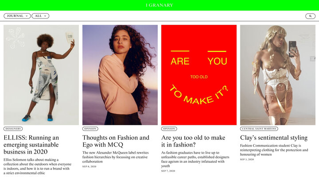Viewport: 319px width, 177px height.
Task: Click the 1 GRANARY logo in green header
Action: [159, 5]
